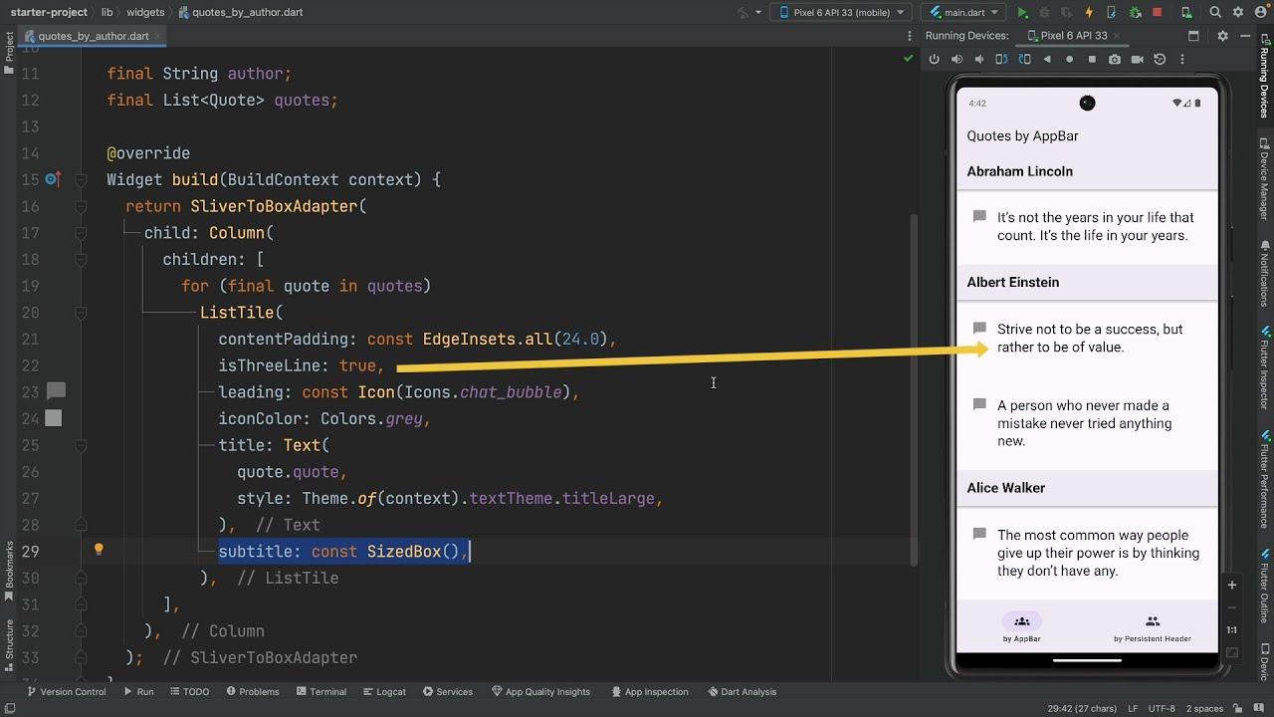Take a screenshot of the emulator with camera icon

point(1115,59)
